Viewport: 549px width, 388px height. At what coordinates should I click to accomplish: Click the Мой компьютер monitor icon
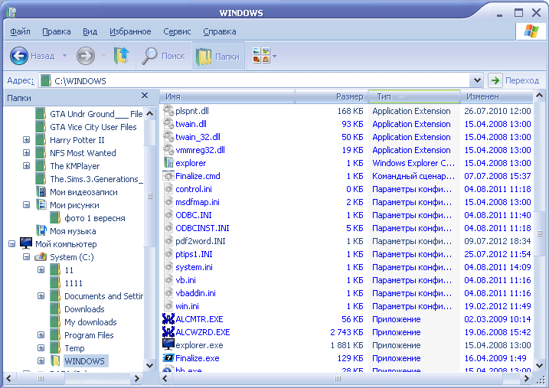[26, 243]
